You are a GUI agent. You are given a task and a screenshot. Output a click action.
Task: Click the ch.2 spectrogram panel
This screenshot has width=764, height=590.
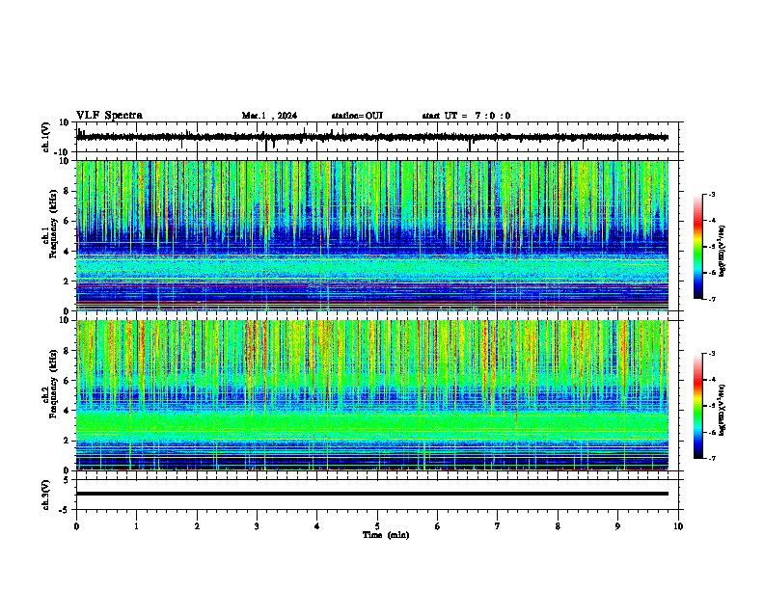372,395
